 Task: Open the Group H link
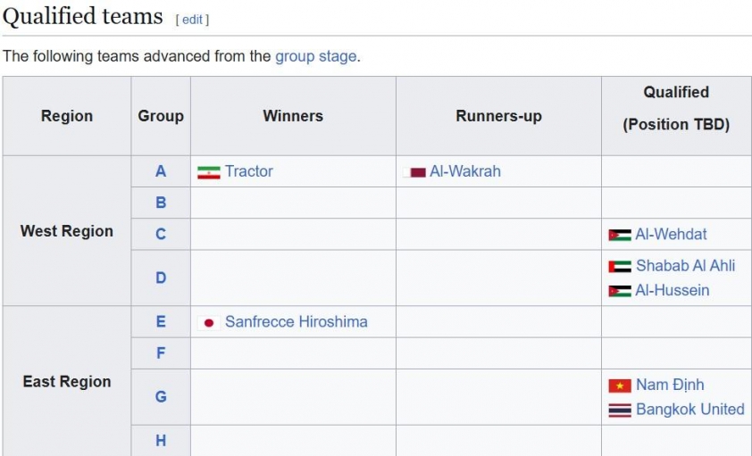pos(161,441)
